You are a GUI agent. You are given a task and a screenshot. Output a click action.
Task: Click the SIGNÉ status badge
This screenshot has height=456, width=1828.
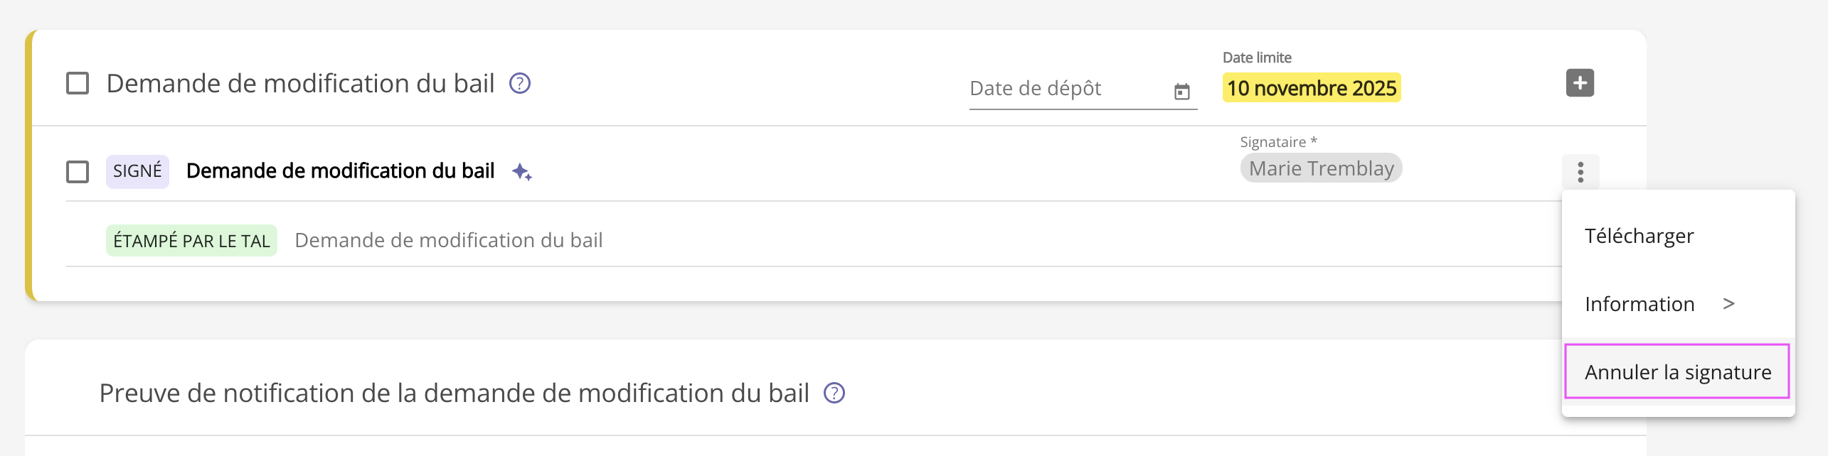pyautogui.click(x=137, y=171)
